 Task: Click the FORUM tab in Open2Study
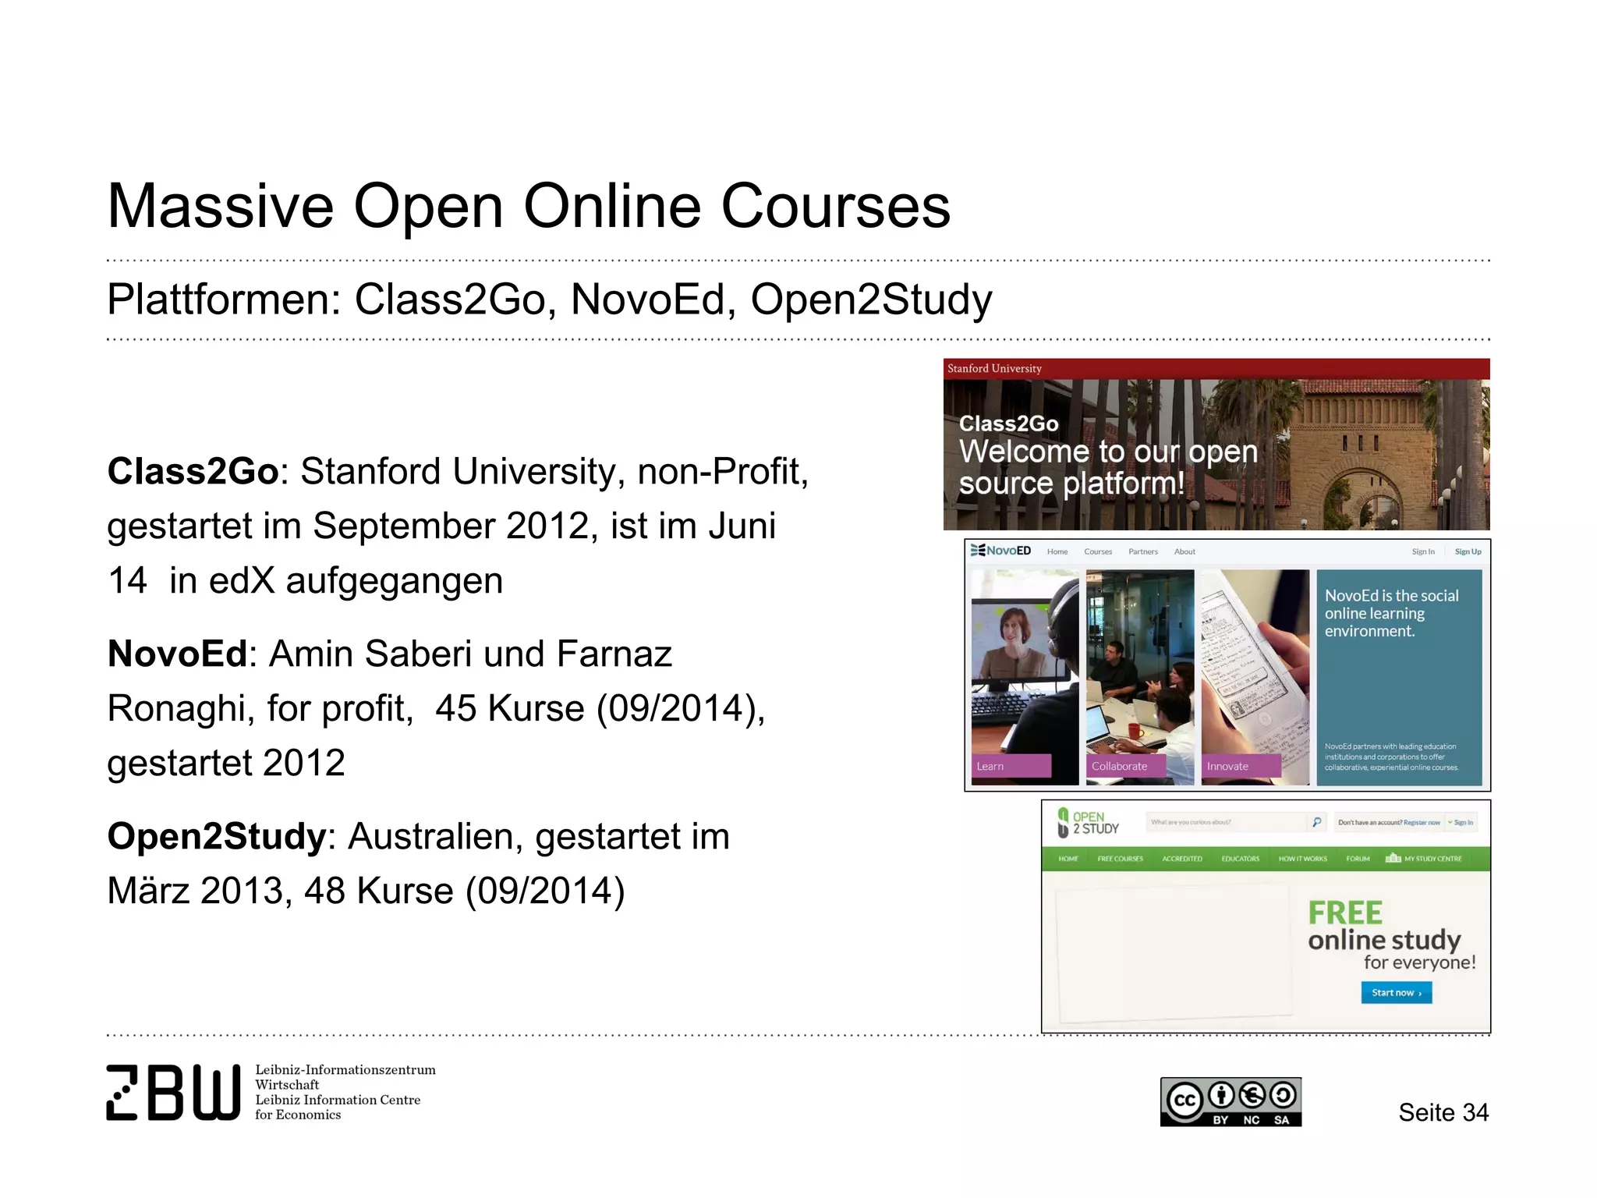click(1358, 859)
